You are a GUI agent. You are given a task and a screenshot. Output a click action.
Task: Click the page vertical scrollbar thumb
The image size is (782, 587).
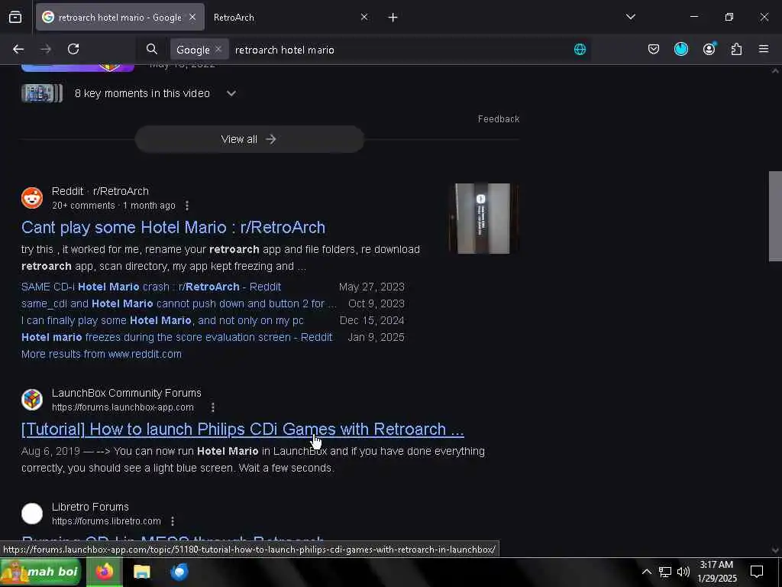click(775, 216)
